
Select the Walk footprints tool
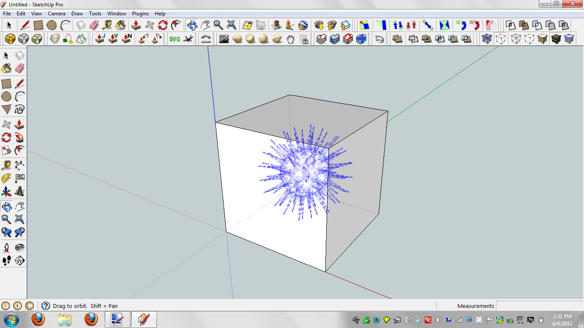coord(6,260)
